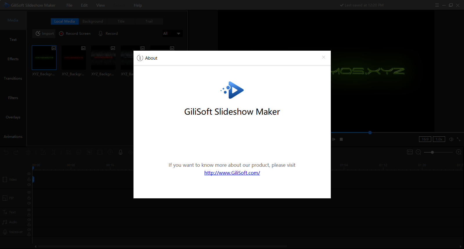The height and width of the screenshot is (249, 464).
Task: Toggle Video track visibility eye
Action: coord(29,174)
